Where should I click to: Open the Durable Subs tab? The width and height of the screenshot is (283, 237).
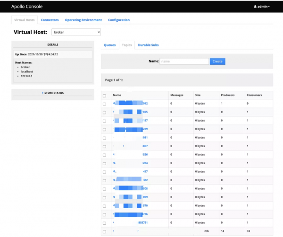[x=148, y=45]
